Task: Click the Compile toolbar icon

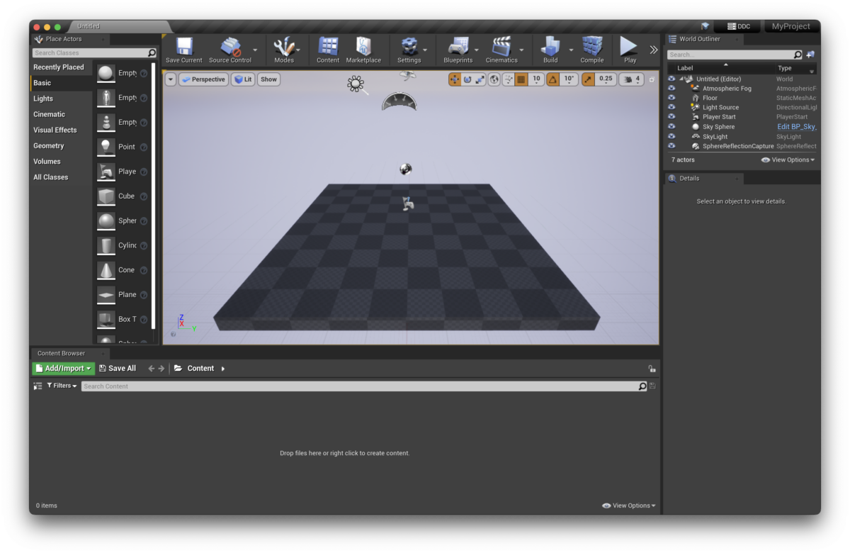Action: pyautogui.click(x=592, y=50)
